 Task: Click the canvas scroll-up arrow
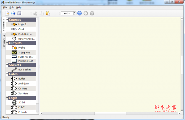[182, 18]
